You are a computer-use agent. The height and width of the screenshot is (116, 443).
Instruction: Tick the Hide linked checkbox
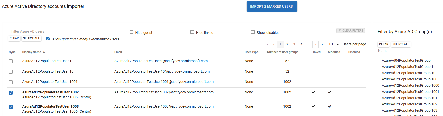tap(192, 32)
